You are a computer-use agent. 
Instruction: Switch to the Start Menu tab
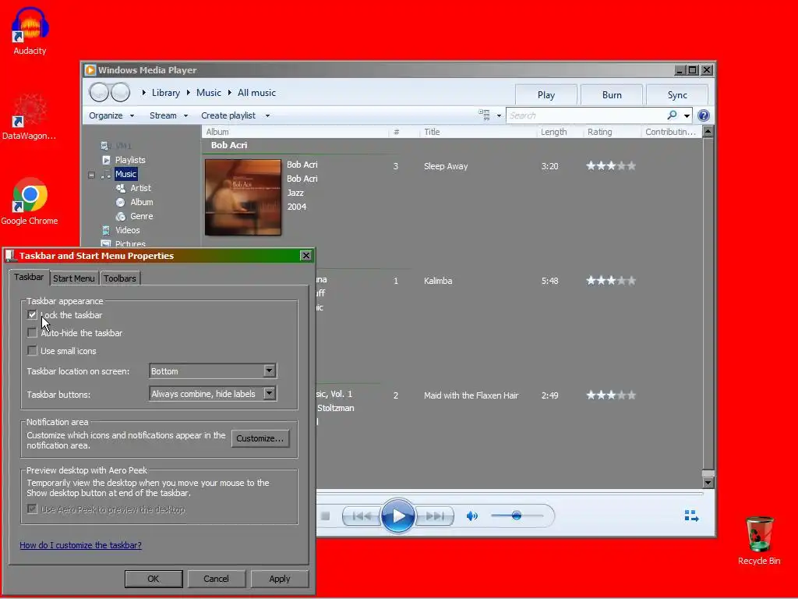point(74,278)
